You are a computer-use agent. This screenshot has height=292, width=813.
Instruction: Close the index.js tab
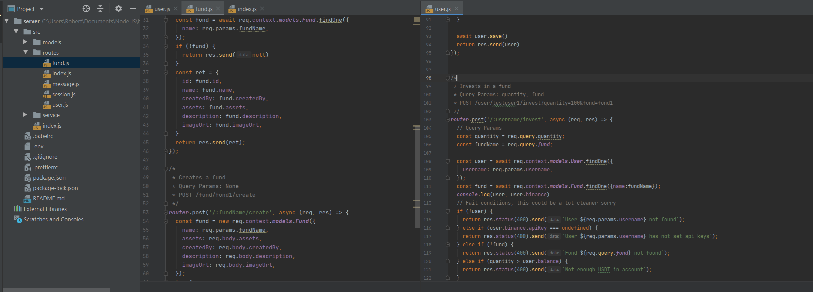pyautogui.click(x=262, y=9)
